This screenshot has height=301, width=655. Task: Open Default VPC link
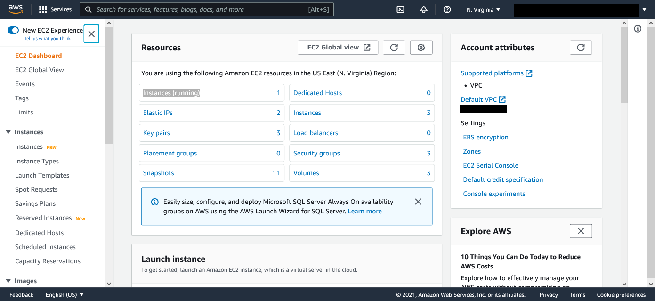tap(478, 99)
